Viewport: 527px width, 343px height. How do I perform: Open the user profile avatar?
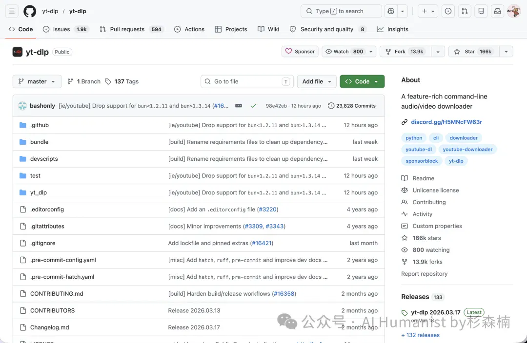coord(514,11)
